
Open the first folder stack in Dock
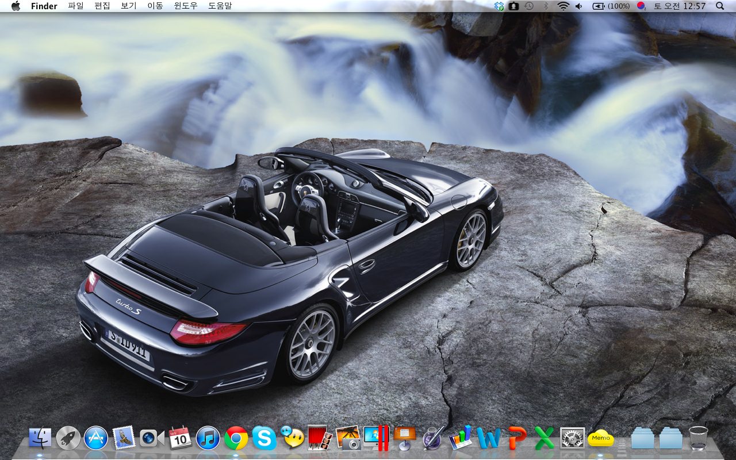[642, 438]
